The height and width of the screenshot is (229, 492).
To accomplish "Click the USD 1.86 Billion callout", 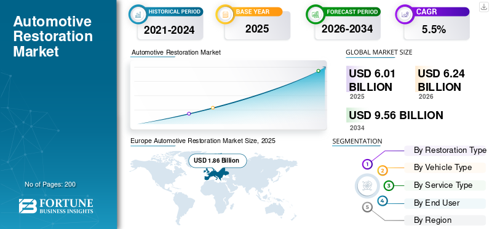I will pos(218,161).
